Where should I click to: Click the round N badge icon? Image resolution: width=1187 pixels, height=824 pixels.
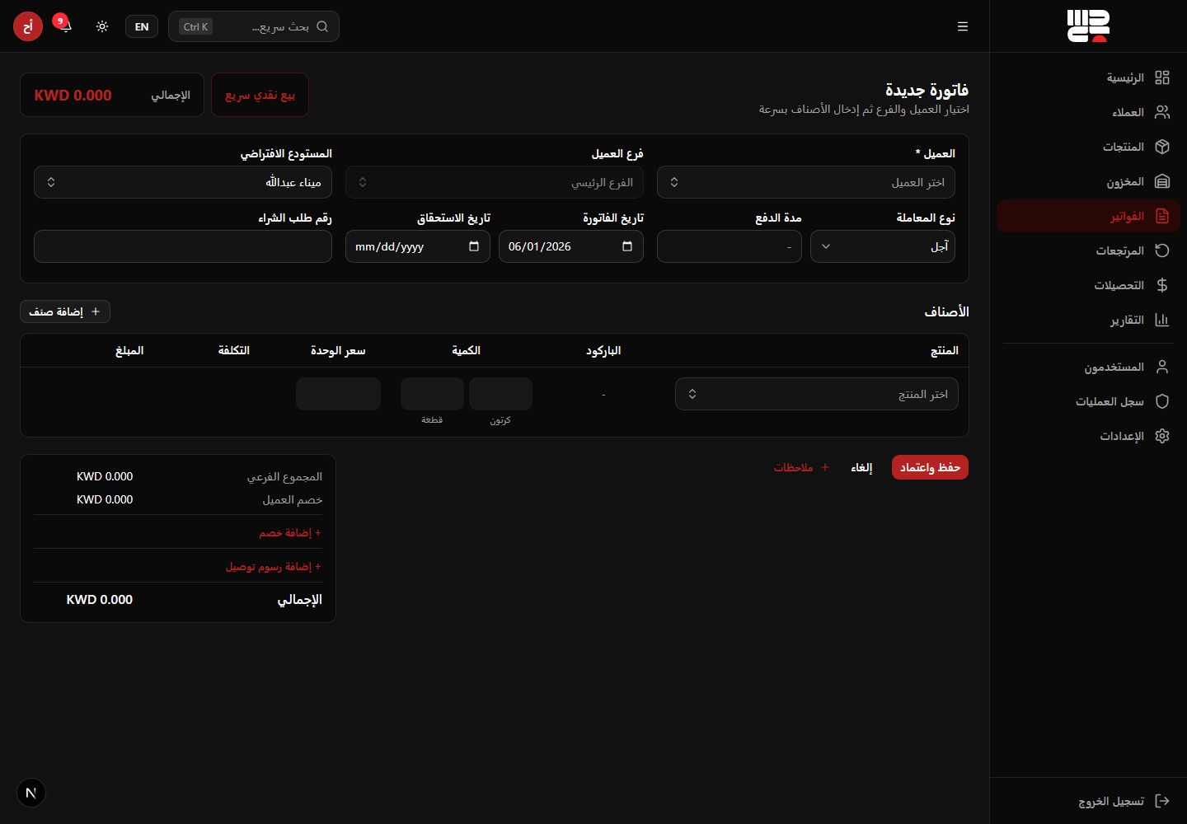coord(31,794)
